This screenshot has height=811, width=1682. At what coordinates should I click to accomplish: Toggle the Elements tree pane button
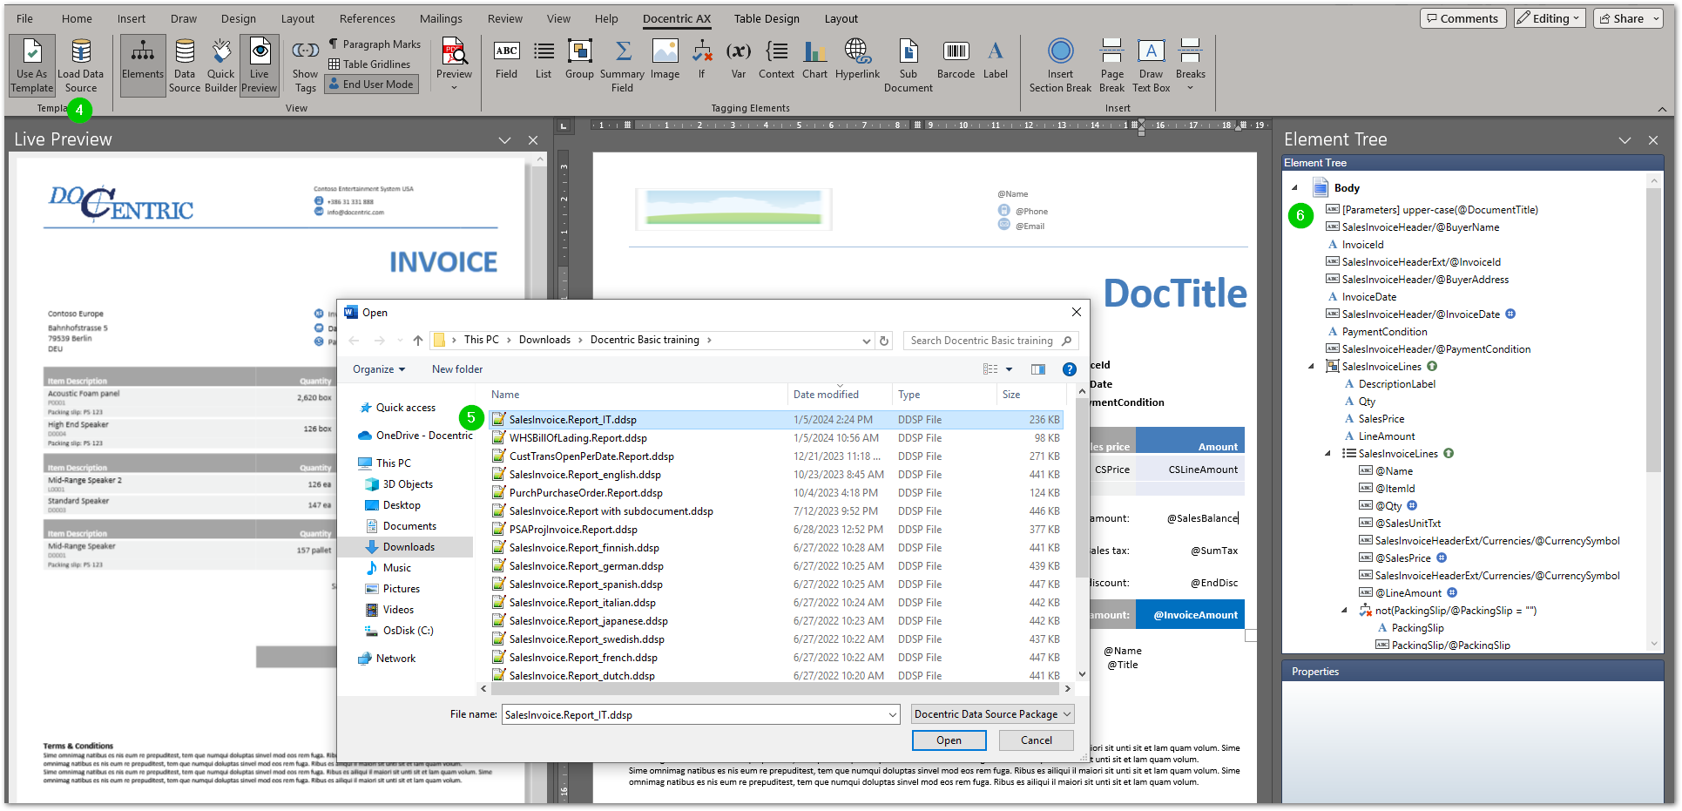click(x=143, y=65)
